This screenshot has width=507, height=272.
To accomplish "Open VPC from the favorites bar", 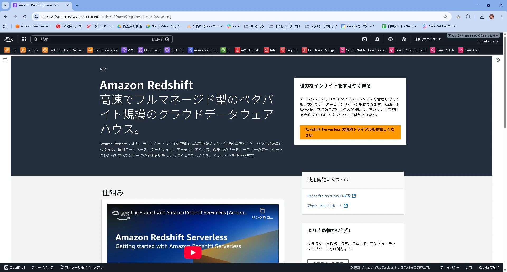I will coord(128,50).
